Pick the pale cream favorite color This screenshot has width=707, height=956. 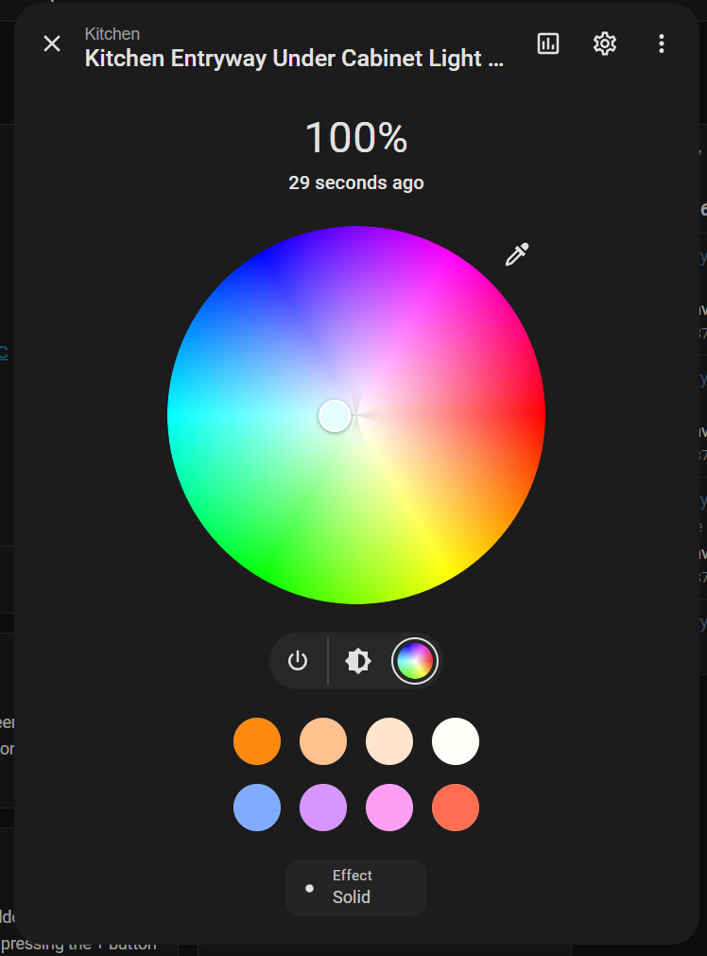tap(389, 741)
